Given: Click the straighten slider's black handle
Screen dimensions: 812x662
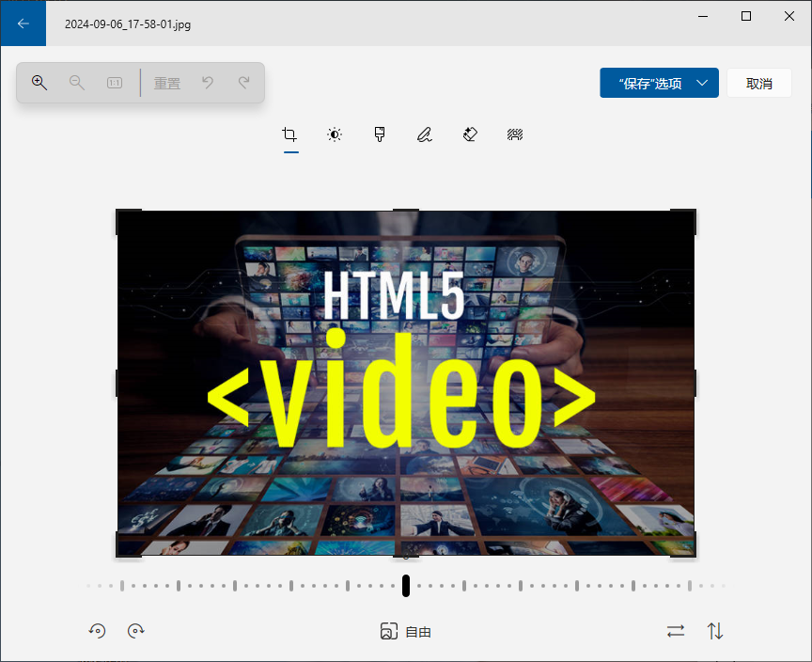Looking at the screenshot, I should [x=406, y=586].
